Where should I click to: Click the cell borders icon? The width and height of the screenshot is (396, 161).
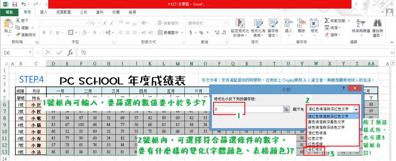point(71,32)
